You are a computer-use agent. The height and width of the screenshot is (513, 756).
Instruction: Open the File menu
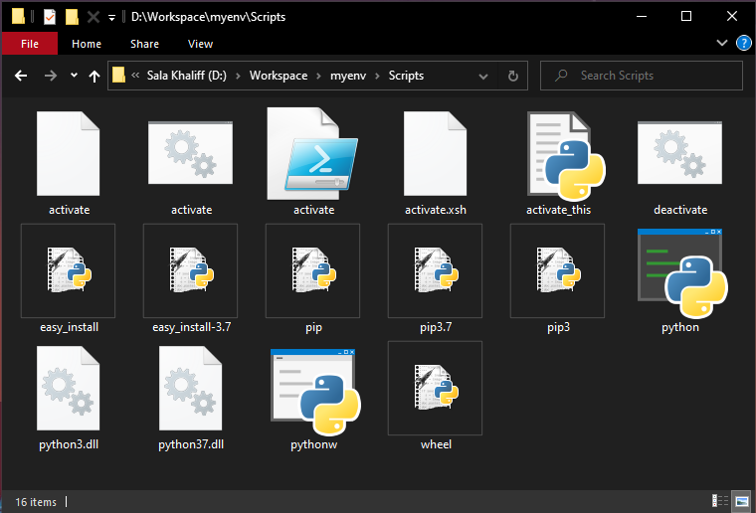click(30, 44)
